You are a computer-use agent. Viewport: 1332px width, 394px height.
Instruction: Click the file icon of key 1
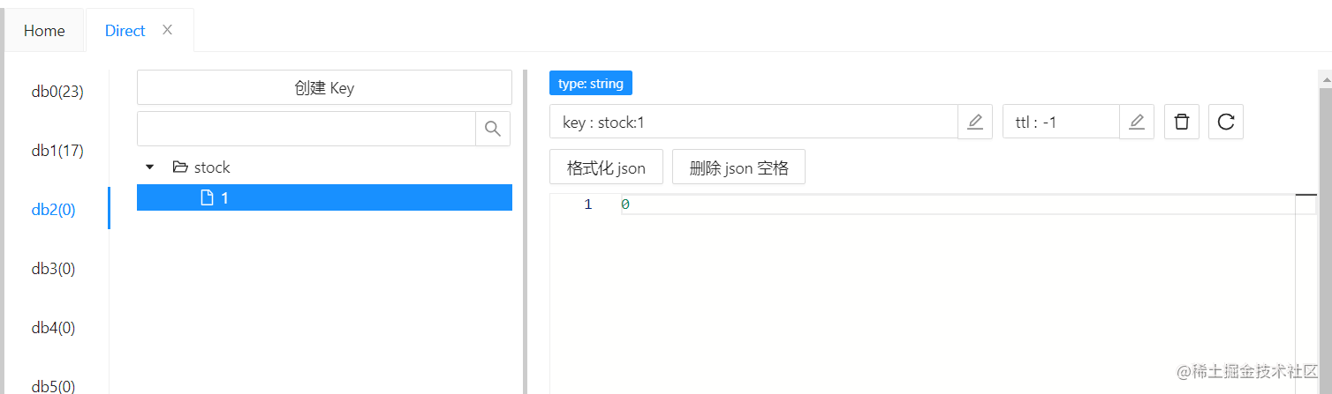click(x=208, y=198)
